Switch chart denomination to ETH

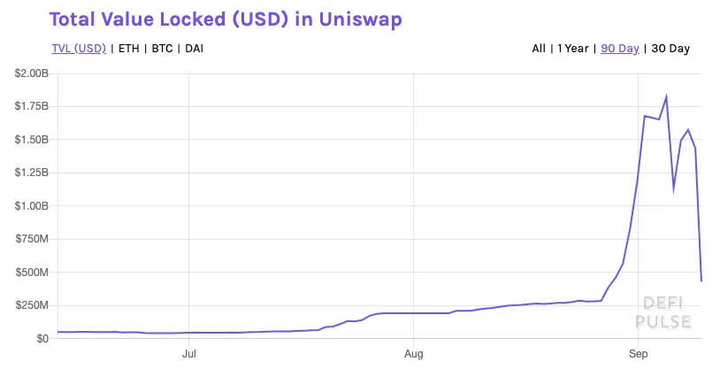(128, 49)
